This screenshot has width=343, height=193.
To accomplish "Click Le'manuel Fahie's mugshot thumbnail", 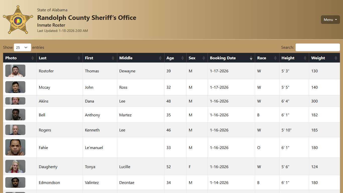I will click(15, 148).
